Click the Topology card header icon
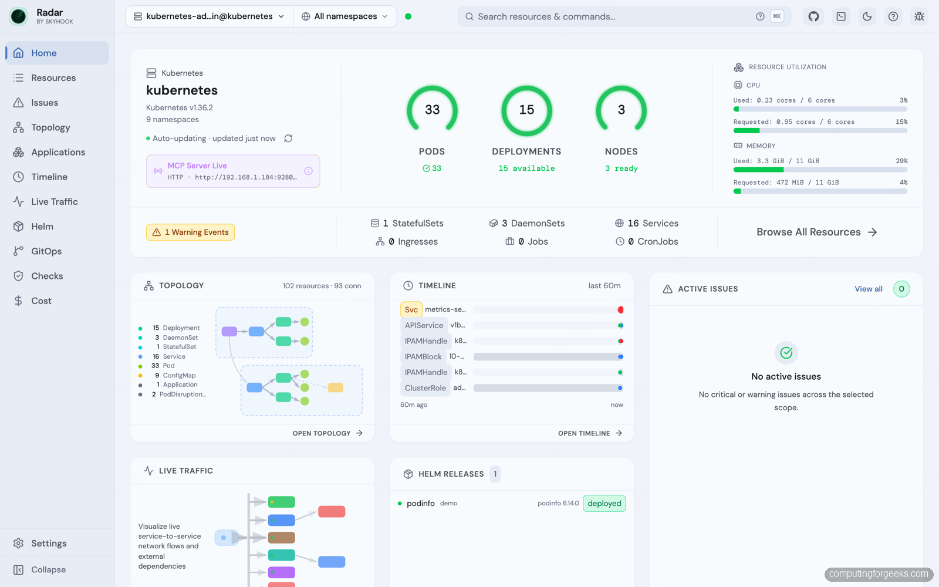 coord(148,286)
